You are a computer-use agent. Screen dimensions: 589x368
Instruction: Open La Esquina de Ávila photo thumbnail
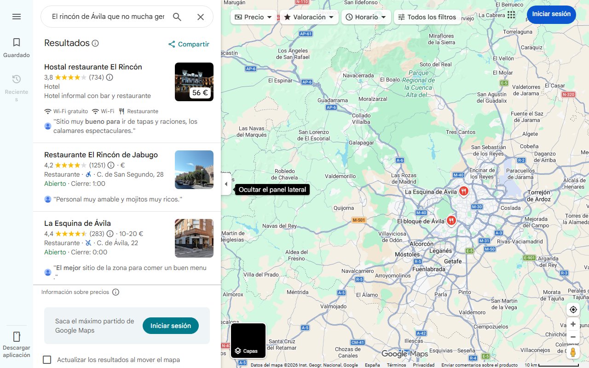click(x=194, y=238)
